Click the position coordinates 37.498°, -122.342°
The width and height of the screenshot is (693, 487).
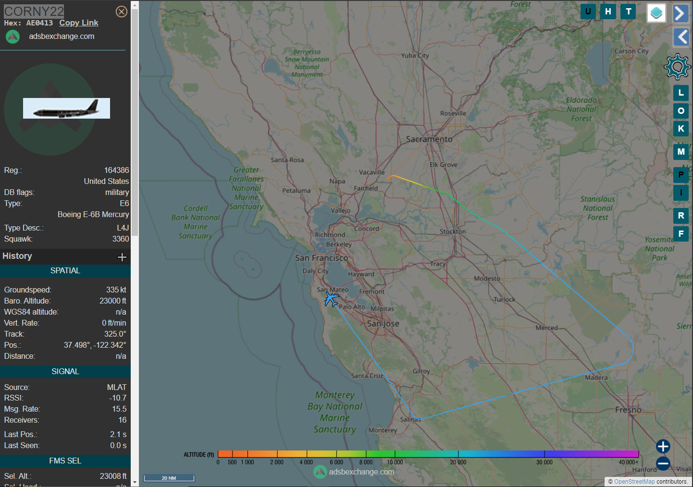[95, 345]
